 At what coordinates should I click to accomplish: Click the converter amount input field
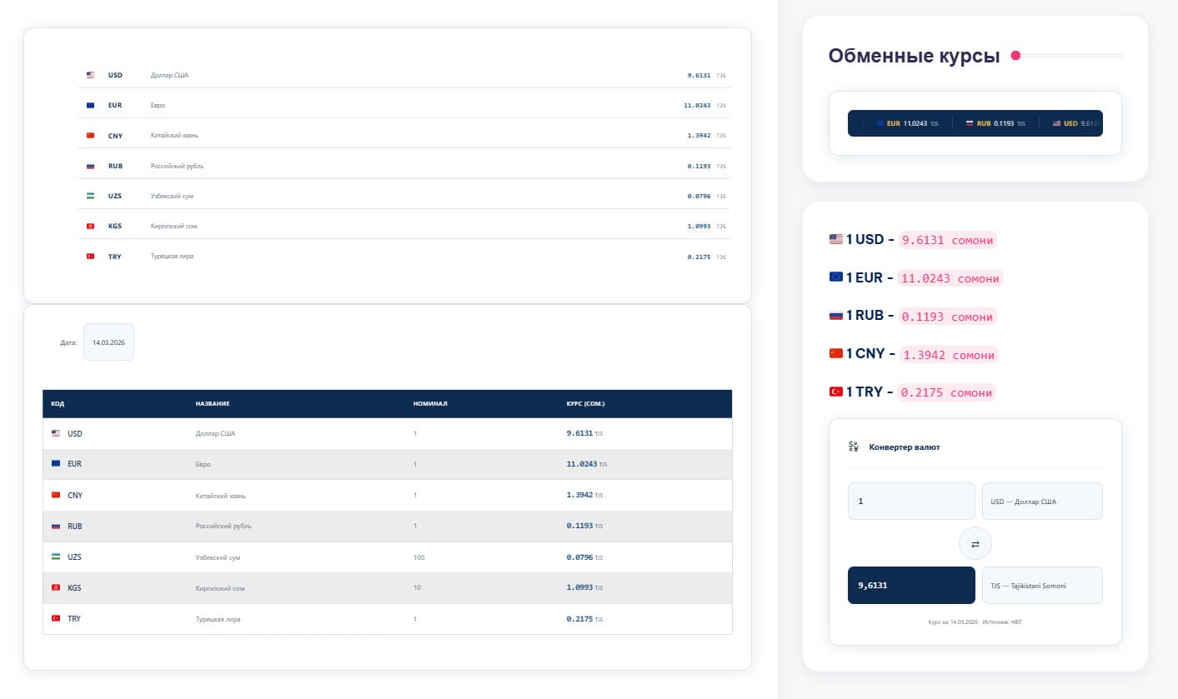(910, 502)
